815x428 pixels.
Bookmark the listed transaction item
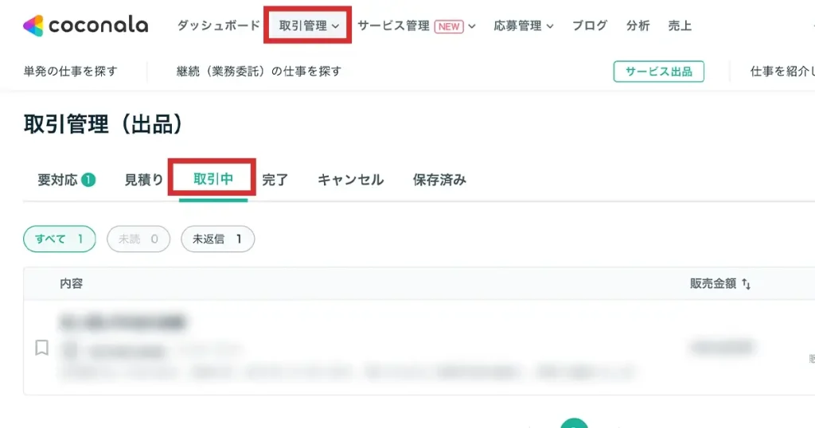coord(41,348)
